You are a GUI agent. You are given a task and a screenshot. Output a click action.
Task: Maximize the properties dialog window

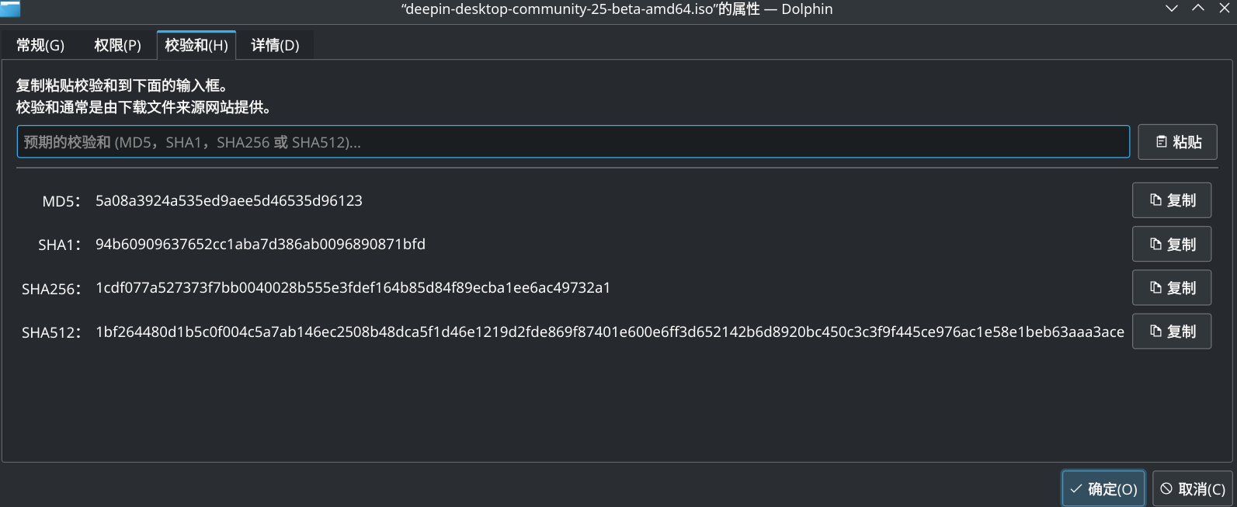pyautogui.click(x=1198, y=9)
